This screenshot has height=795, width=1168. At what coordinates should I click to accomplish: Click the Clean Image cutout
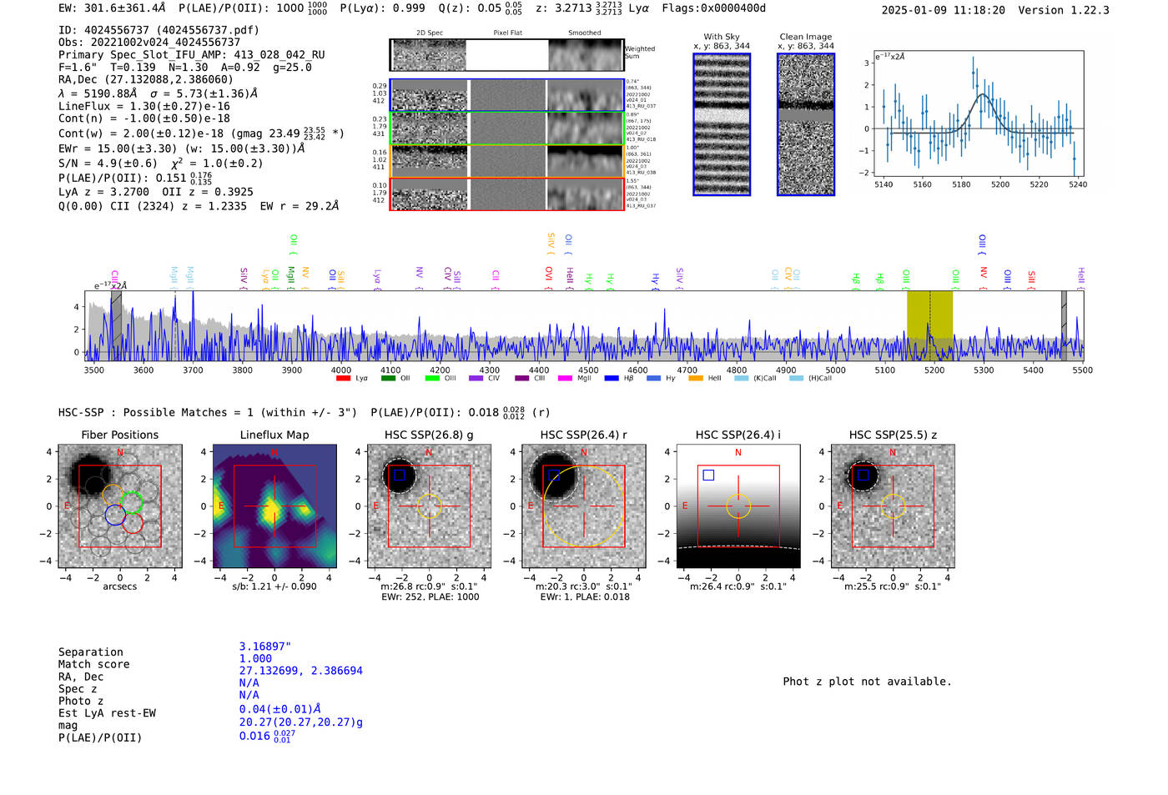tap(806, 124)
